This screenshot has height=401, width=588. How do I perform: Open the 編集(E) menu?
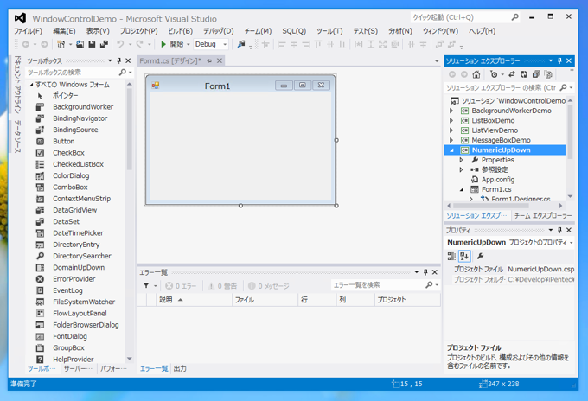[x=64, y=31]
